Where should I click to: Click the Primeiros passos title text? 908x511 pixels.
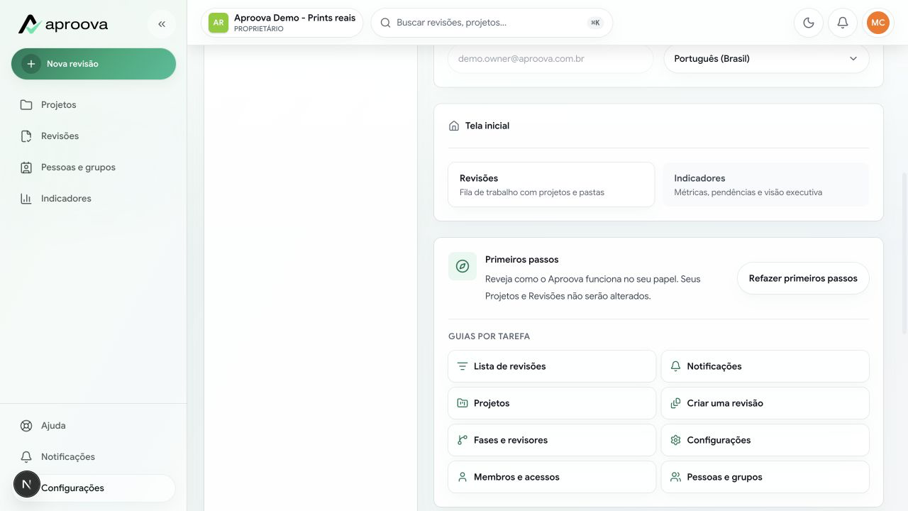[x=521, y=260]
